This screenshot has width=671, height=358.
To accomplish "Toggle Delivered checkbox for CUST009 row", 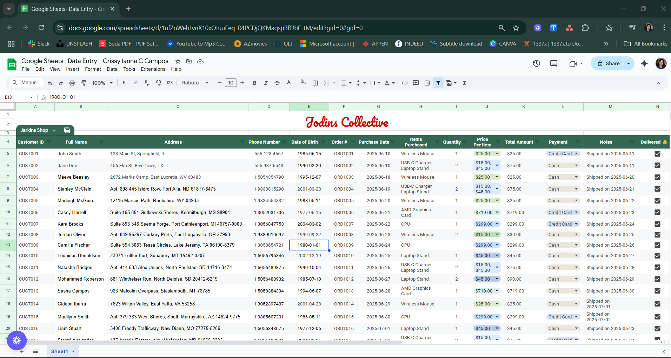I will click(657, 245).
